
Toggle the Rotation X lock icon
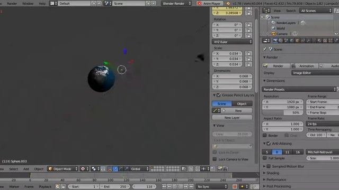coord(248,25)
